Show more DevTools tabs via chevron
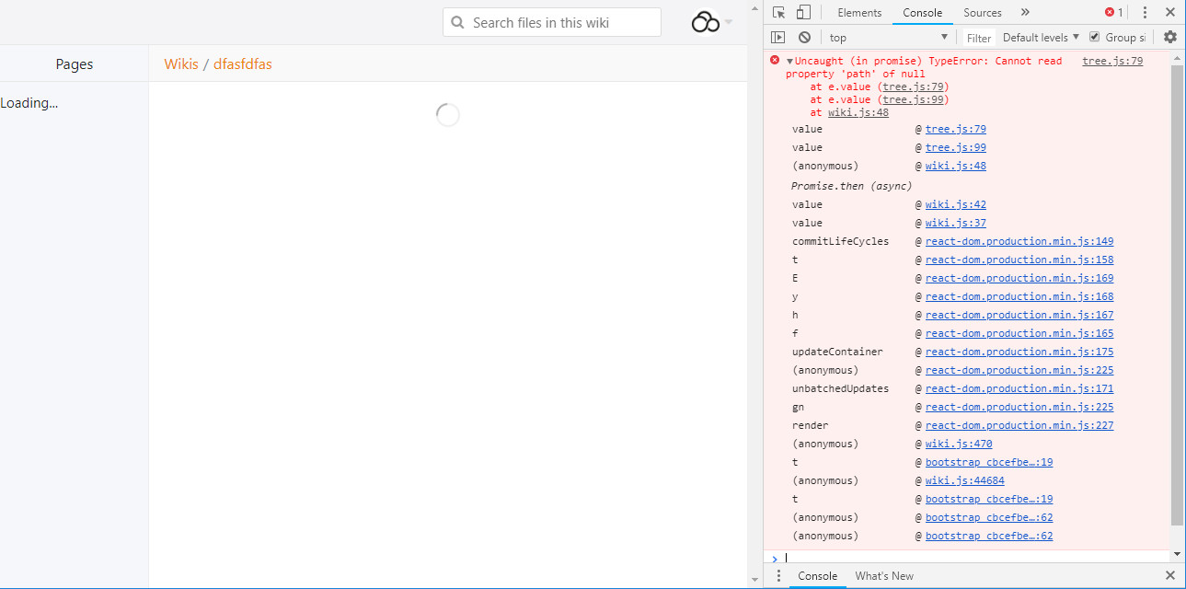The image size is (1186, 589). [1025, 13]
